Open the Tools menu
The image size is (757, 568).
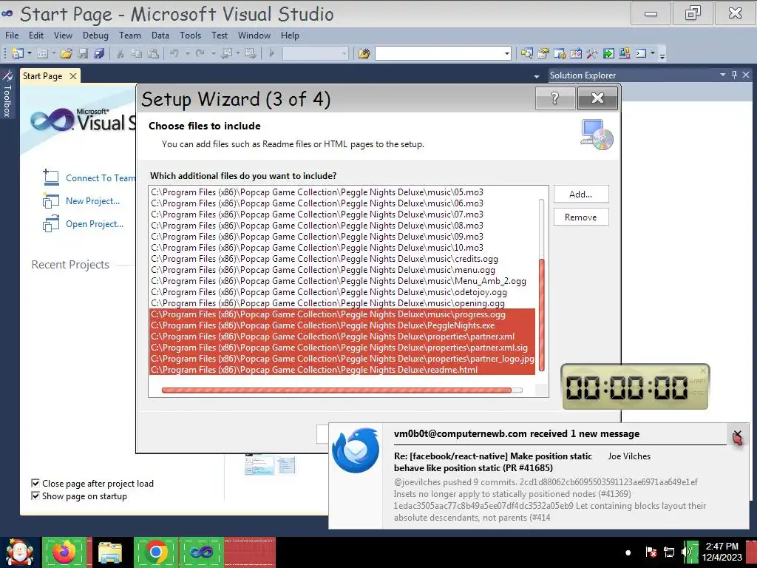tap(190, 35)
